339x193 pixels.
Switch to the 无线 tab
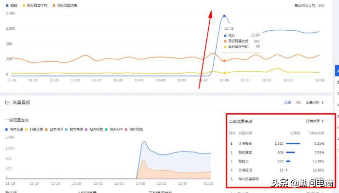tap(288, 102)
